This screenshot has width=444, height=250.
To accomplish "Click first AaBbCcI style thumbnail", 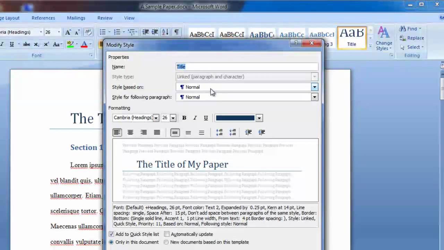I will point(202,34).
